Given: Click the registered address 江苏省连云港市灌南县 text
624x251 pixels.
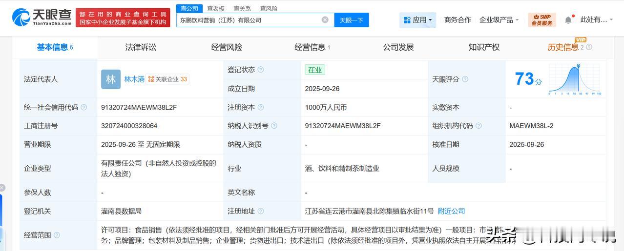Looking at the screenshot, I should pos(369,211).
